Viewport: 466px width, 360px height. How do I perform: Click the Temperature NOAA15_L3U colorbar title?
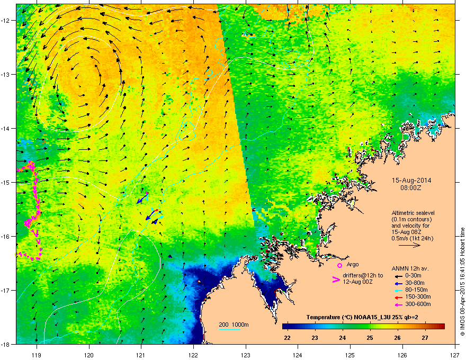click(362, 317)
